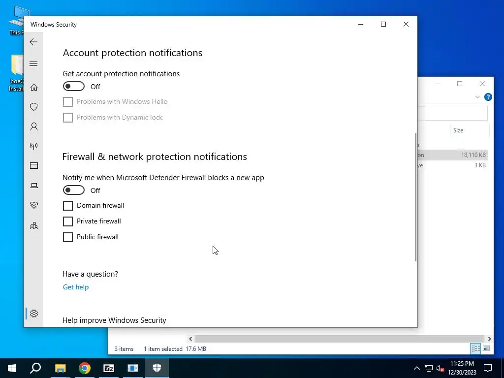Toggle Defender Firewall blocks a new app notification switch
The image size is (504, 378).
74,190
